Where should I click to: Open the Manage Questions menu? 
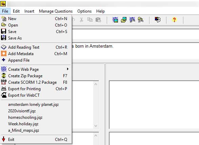(56, 11)
